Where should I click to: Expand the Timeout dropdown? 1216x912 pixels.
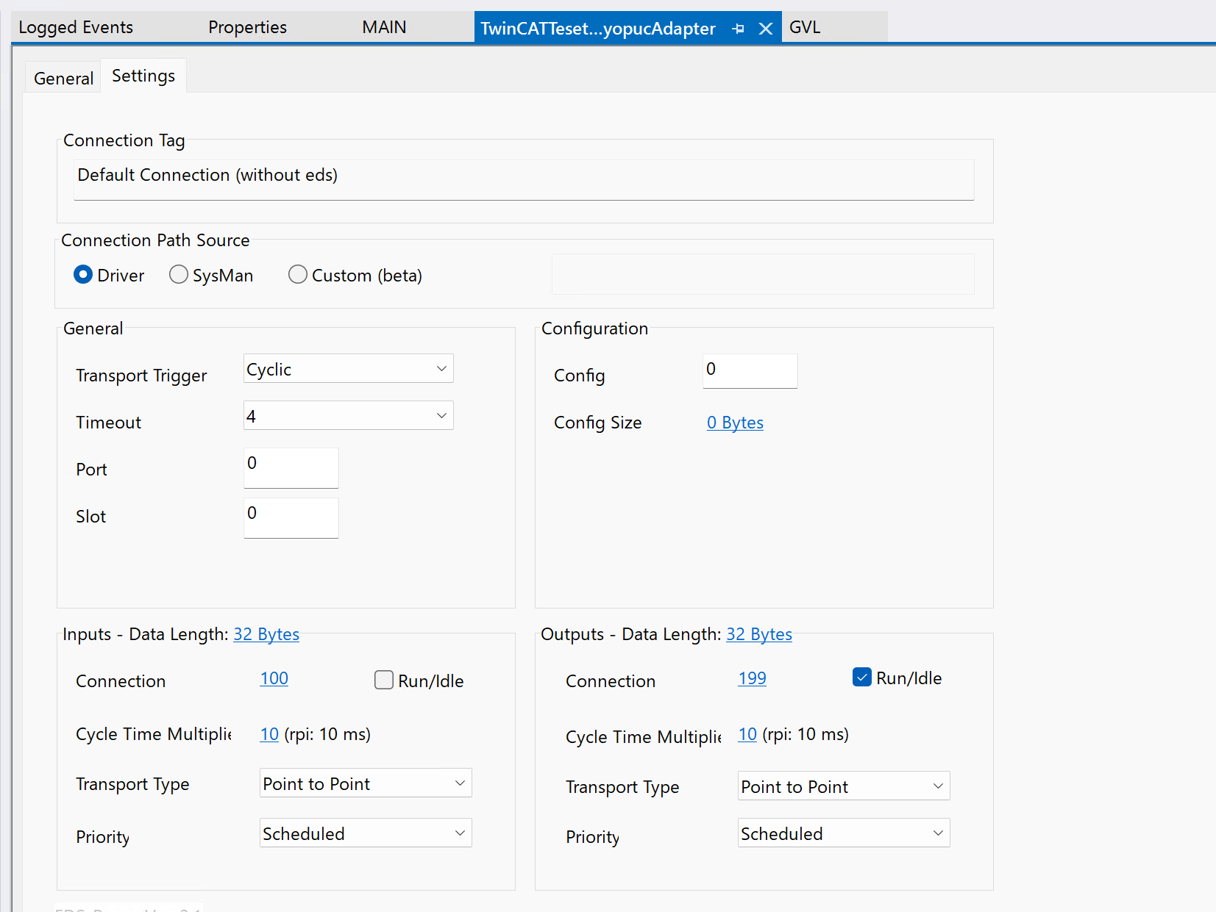coord(348,416)
